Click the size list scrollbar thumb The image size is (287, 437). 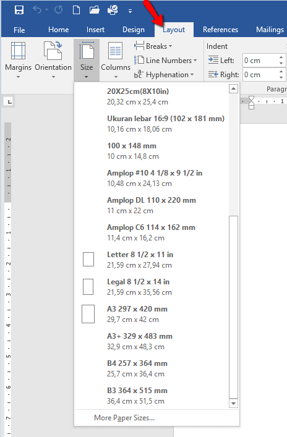click(x=233, y=307)
